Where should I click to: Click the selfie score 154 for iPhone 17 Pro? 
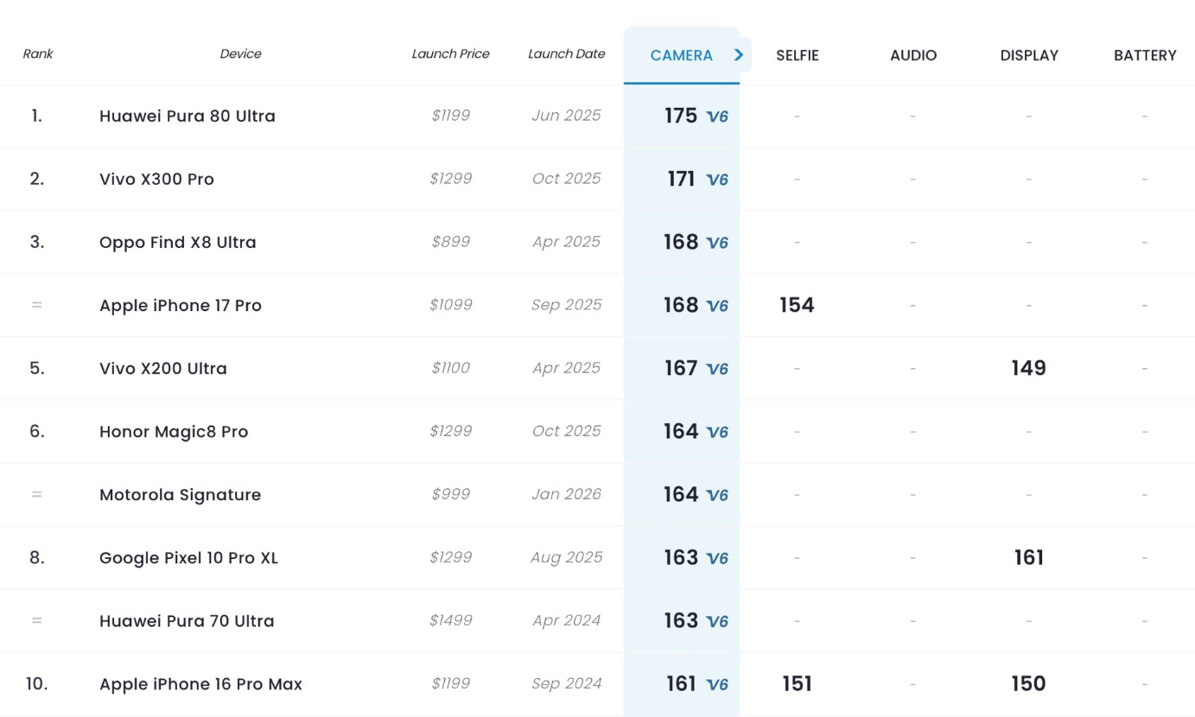click(x=796, y=305)
